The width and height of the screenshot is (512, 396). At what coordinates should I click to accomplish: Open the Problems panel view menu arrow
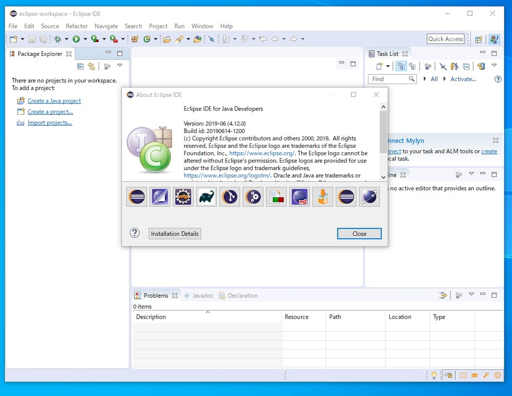point(470,295)
